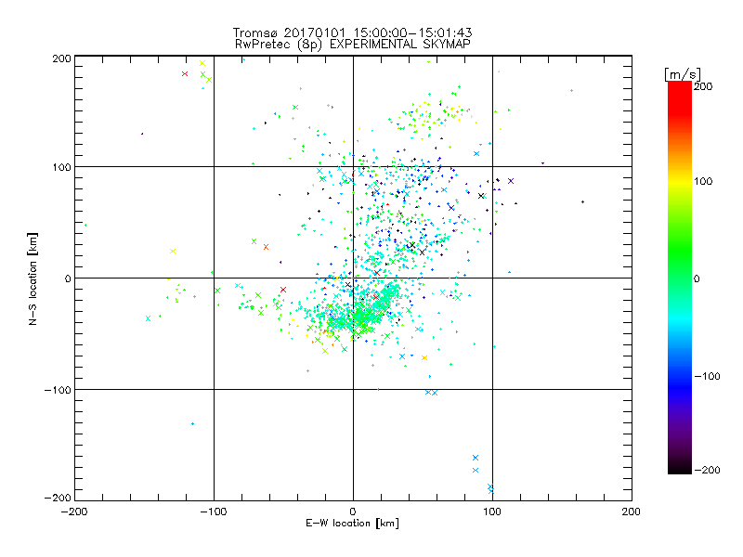The width and height of the screenshot is (743, 557).
Task: Select the "N-S location [km]" axis label
Action: pos(33,278)
